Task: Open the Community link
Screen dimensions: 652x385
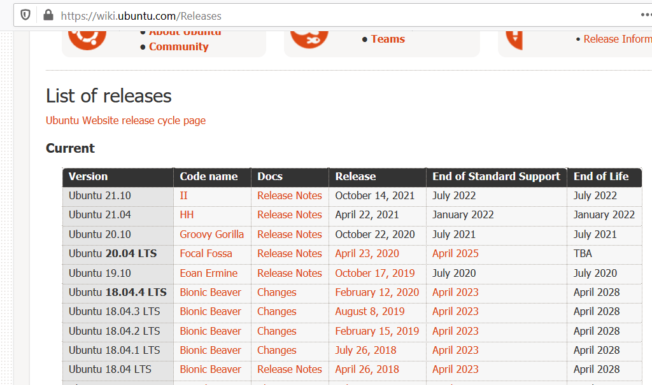Action: click(178, 46)
